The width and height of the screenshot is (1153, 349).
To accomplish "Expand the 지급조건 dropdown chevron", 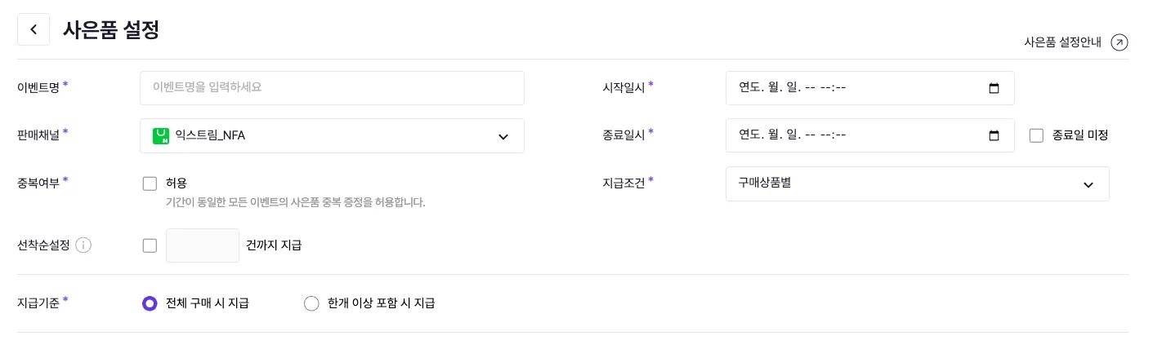I will click(1088, 184).
